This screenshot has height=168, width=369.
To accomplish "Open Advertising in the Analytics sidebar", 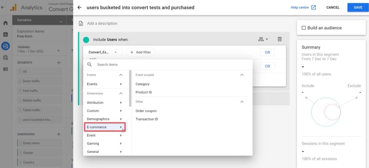I will [x=6, y=58].
